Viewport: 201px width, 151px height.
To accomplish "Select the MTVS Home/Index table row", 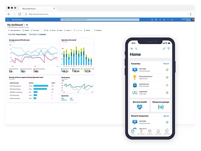I will [33, 98].
